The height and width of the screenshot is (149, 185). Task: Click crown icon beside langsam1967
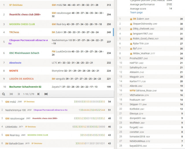coord(131,34)
